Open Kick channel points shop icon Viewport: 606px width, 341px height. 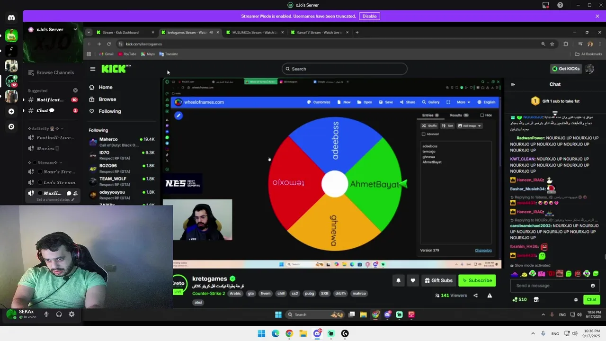(x=536, y=299)
